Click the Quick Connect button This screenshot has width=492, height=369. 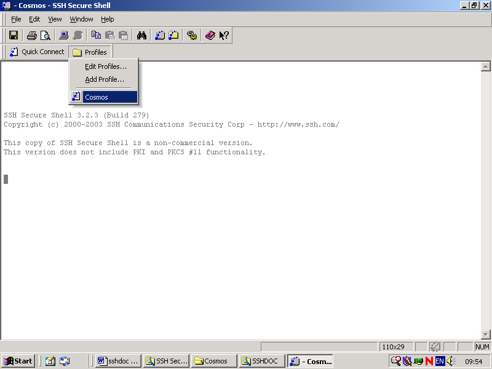37,52
